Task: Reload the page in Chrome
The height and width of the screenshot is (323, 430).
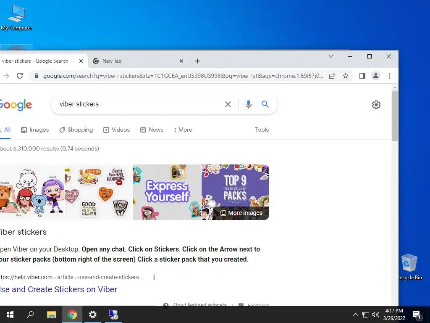Action: tap(20, 76)
